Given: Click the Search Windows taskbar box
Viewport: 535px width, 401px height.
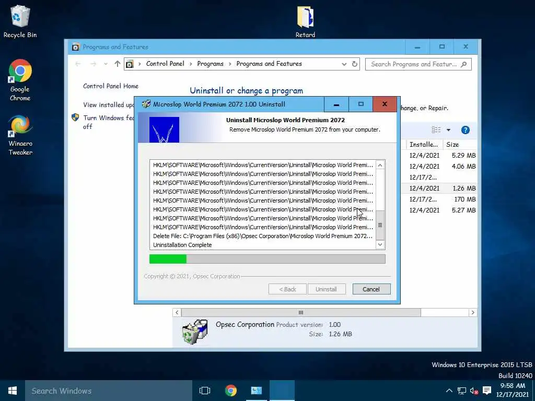Looking at the screenshot, I should point(109,391).
